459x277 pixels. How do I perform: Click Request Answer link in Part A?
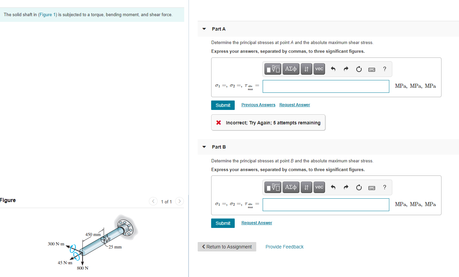tap(295, 105)
